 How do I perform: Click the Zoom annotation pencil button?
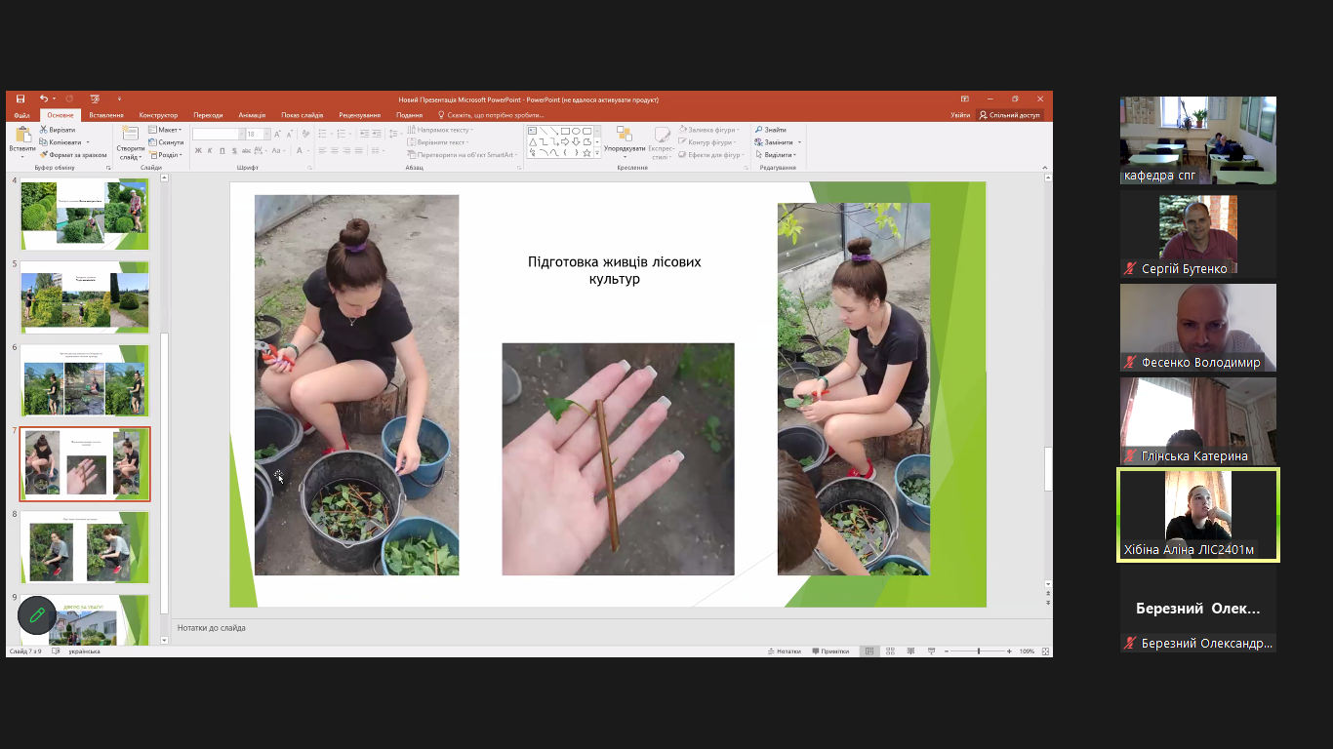coord(37,614)
